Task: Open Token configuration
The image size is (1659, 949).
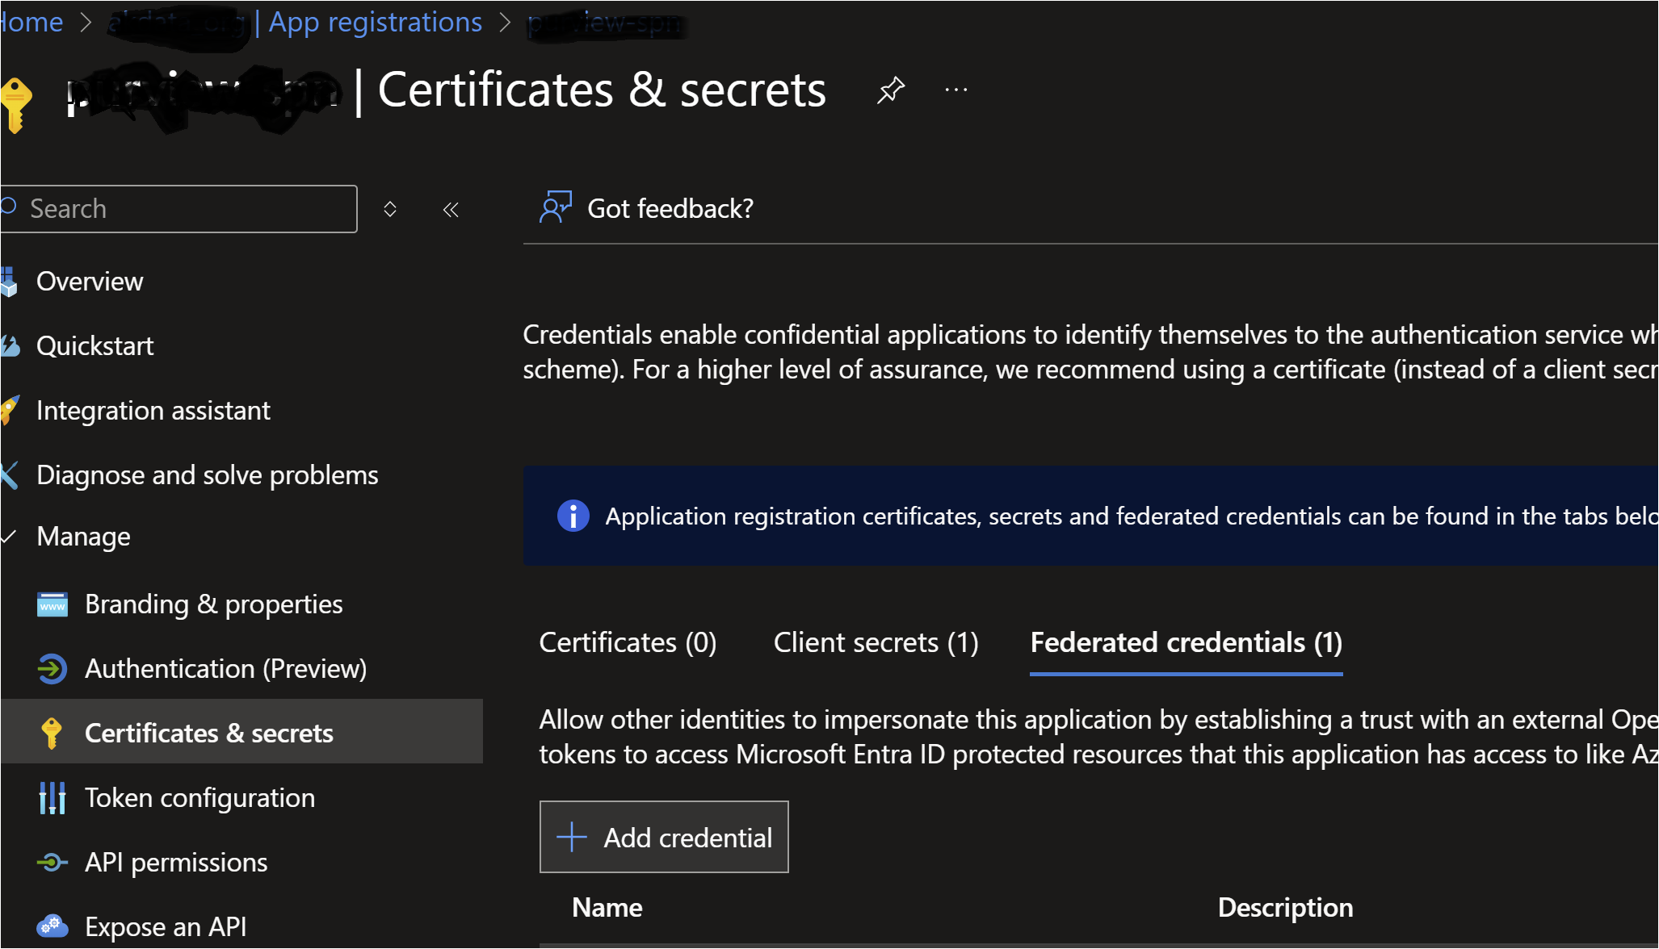Action: [200, 797]
